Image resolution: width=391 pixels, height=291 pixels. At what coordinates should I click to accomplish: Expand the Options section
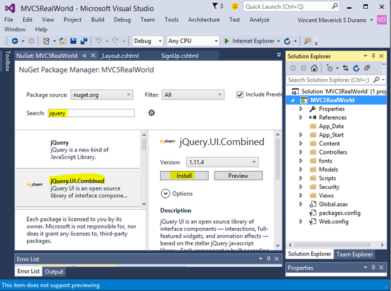[165, 193]
